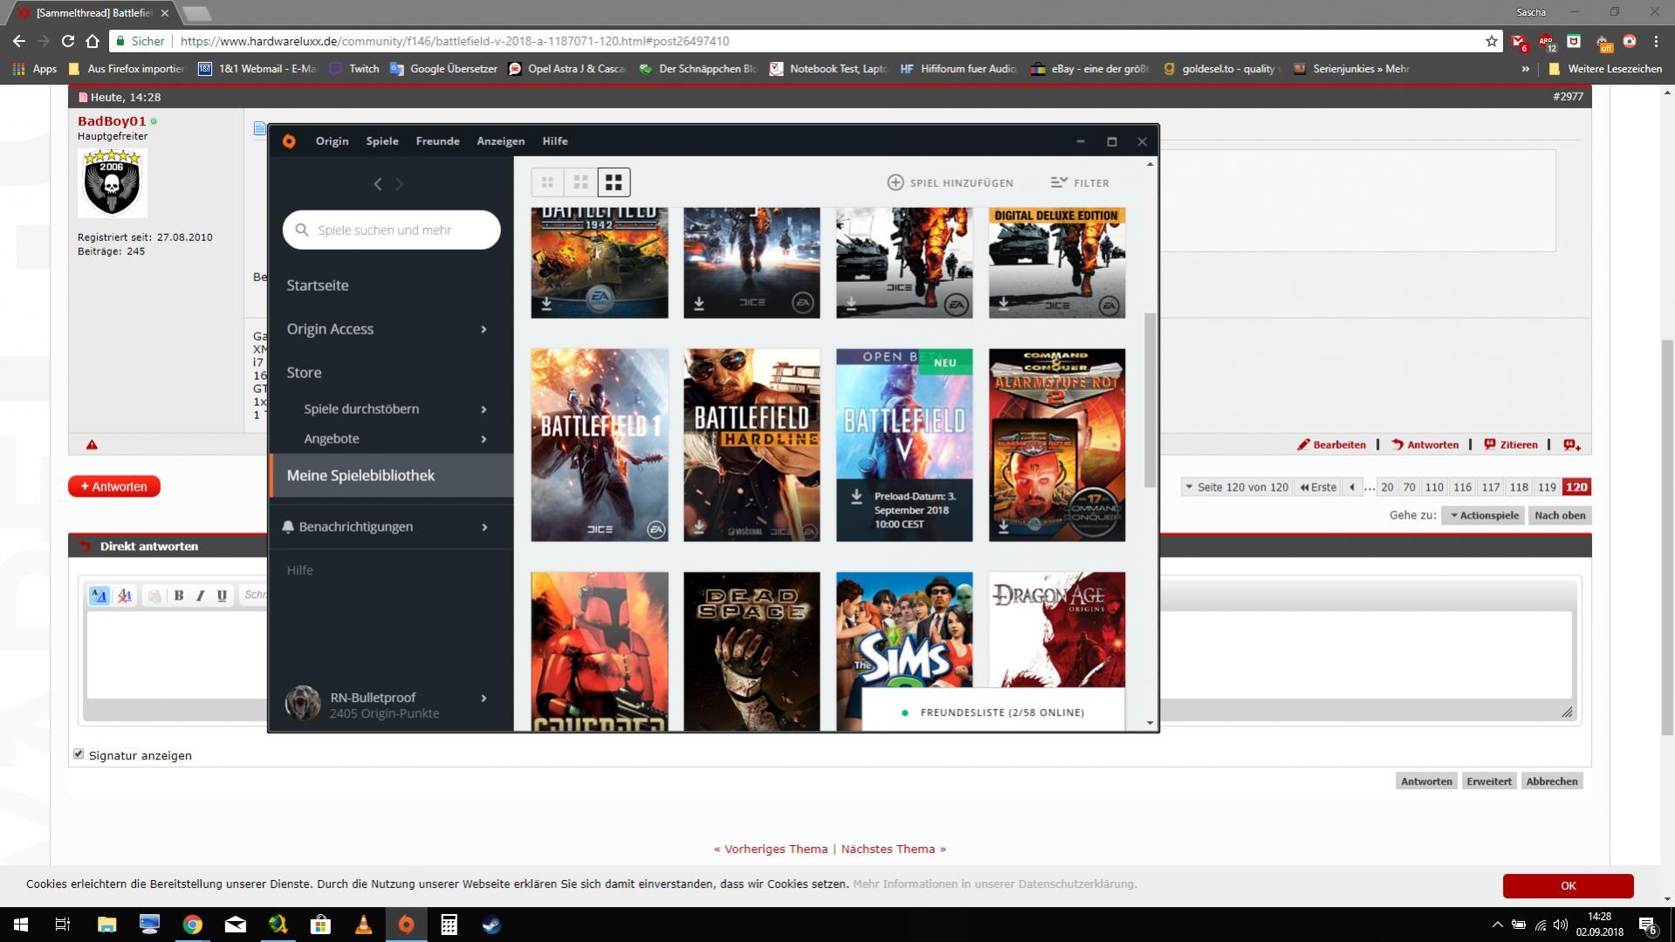Go to forum page 119
Viewport: 1675px width, 942px height.
pyautogui.click(x=1547, y=487)
